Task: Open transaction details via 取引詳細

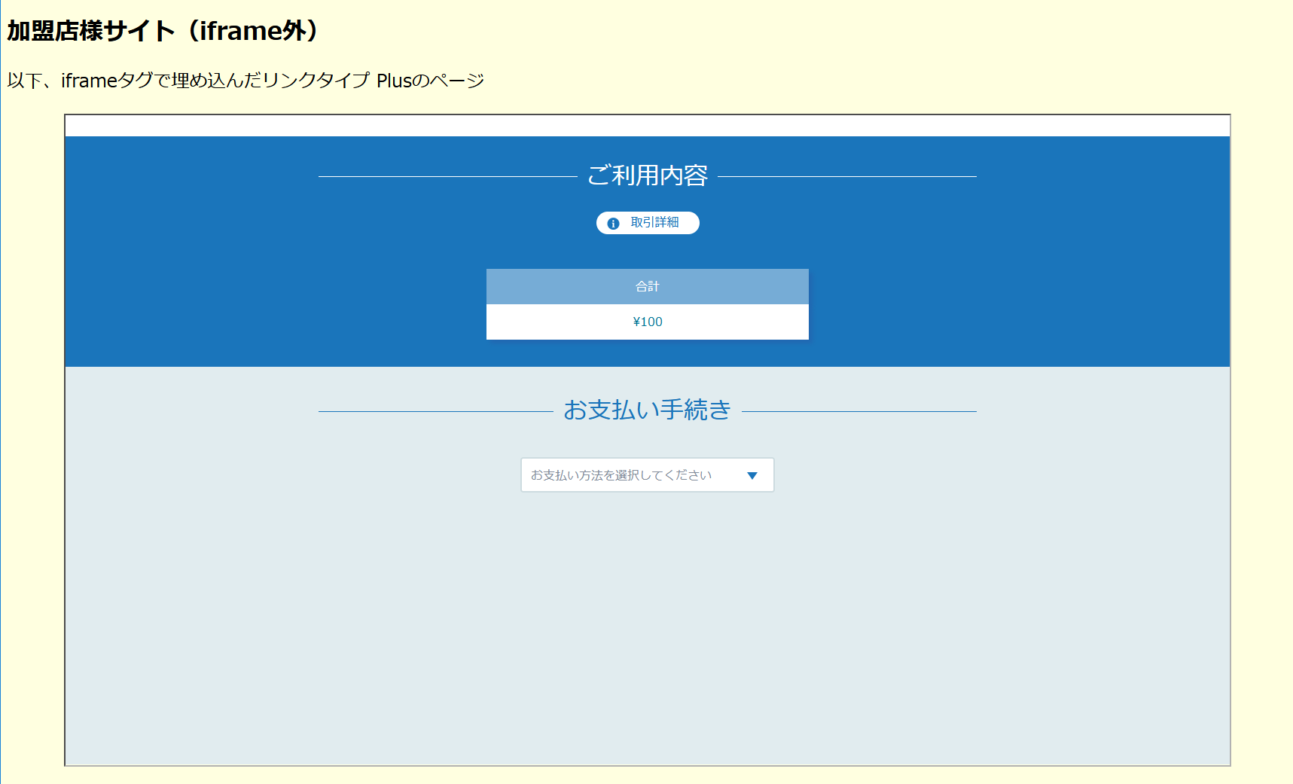Action: point(648,223)
